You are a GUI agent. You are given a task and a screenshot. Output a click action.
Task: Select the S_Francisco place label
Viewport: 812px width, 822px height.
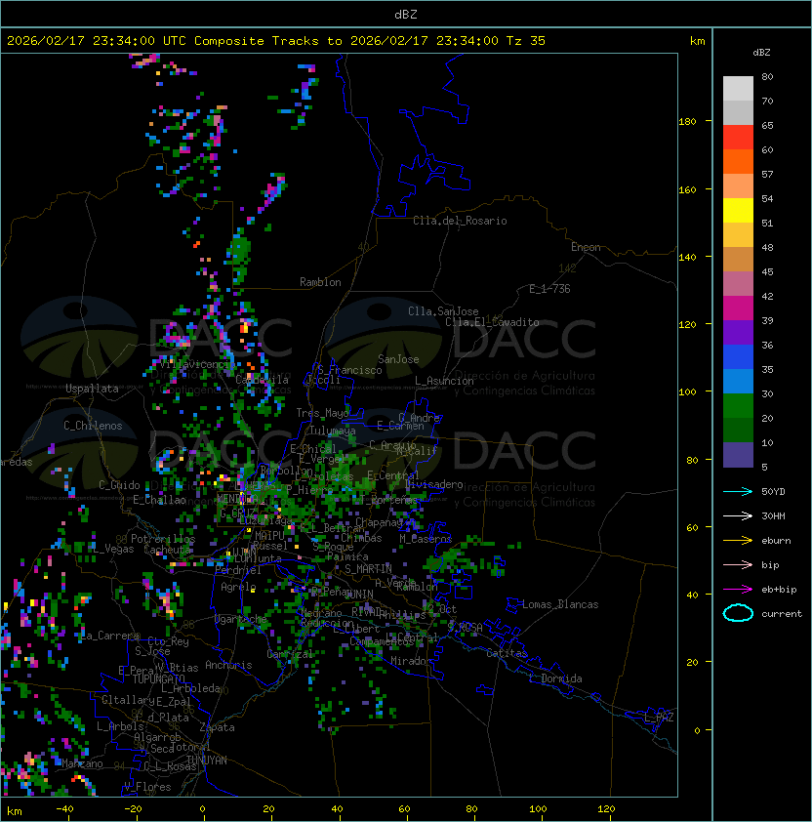[349, 370]
